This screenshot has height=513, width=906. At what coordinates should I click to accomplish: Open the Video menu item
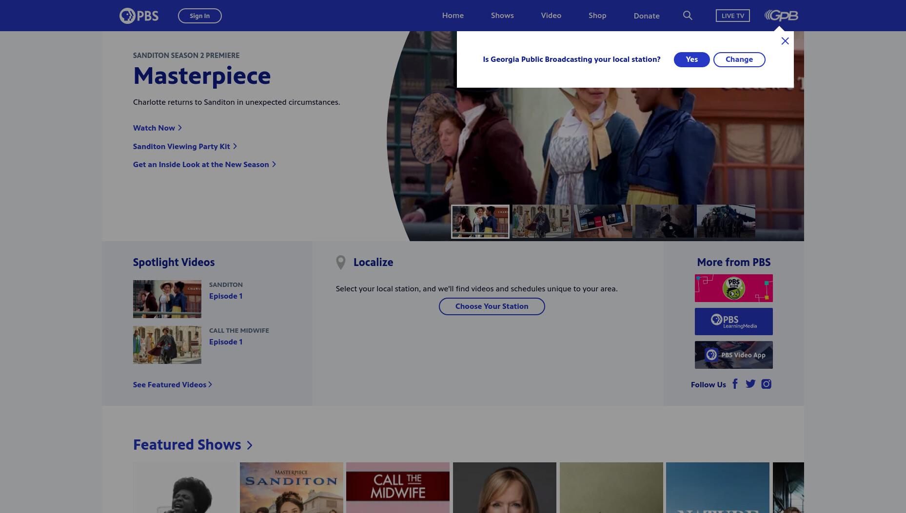(x=551, y=16)
